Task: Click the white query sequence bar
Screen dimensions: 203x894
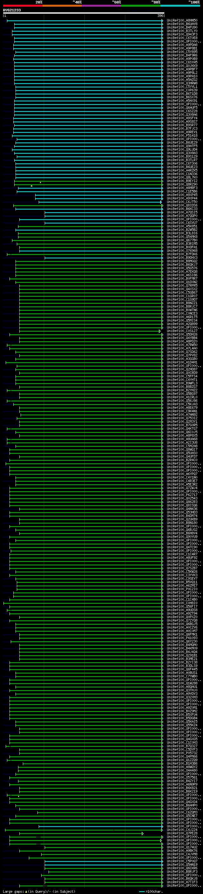Action: click(x=83, y=13)
